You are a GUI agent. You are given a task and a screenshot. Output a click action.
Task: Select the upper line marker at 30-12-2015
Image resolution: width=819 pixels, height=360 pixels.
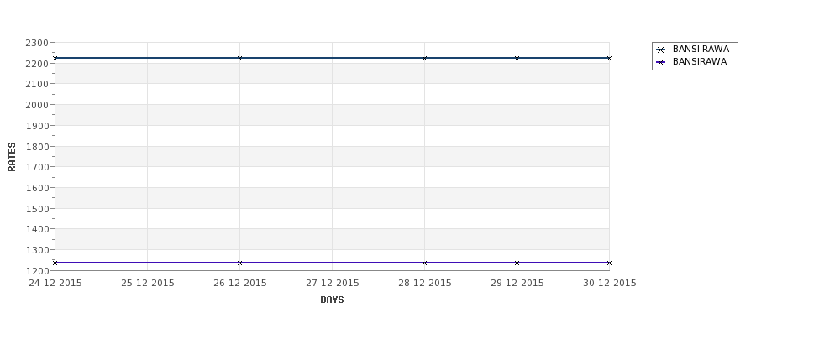(609, 58)
